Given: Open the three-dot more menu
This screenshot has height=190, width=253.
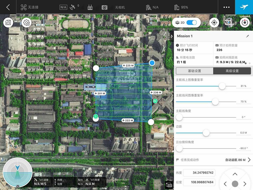Looking at the screenshot, I should [x=226, y=7].
